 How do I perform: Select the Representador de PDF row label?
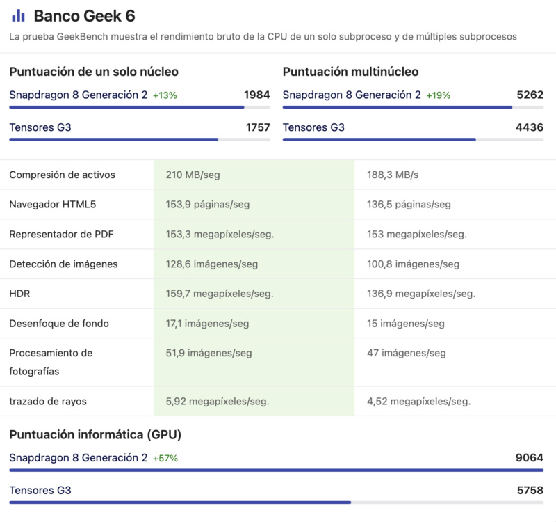click(x=61, y=234)
